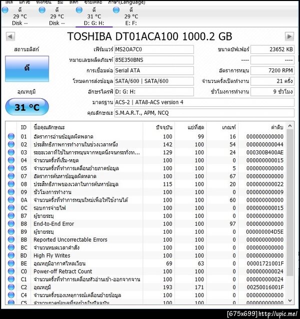Click disk title TOSHIBA DT01ACA100 1000.2 GB
Image resolution: width=300 pixels, height=319 pixels.
coord(150,36)
